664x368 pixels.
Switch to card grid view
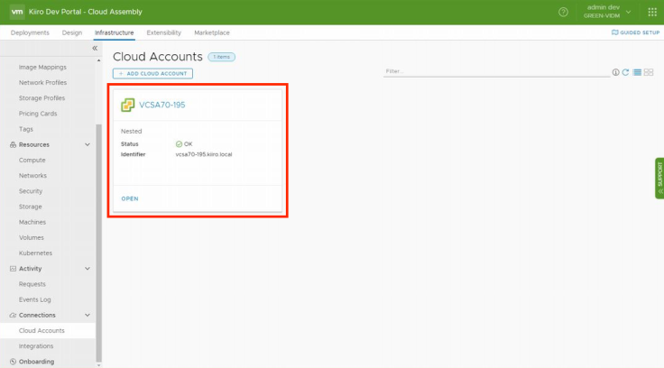pyautogui.click(x=649, y=72)
